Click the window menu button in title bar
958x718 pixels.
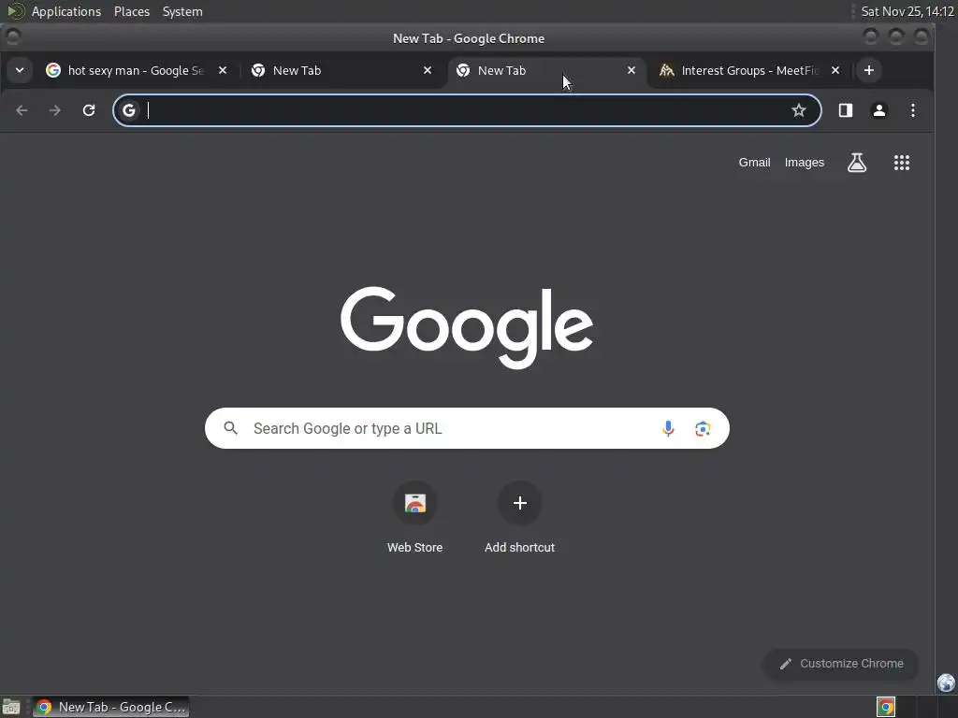(x=13, y=37)
